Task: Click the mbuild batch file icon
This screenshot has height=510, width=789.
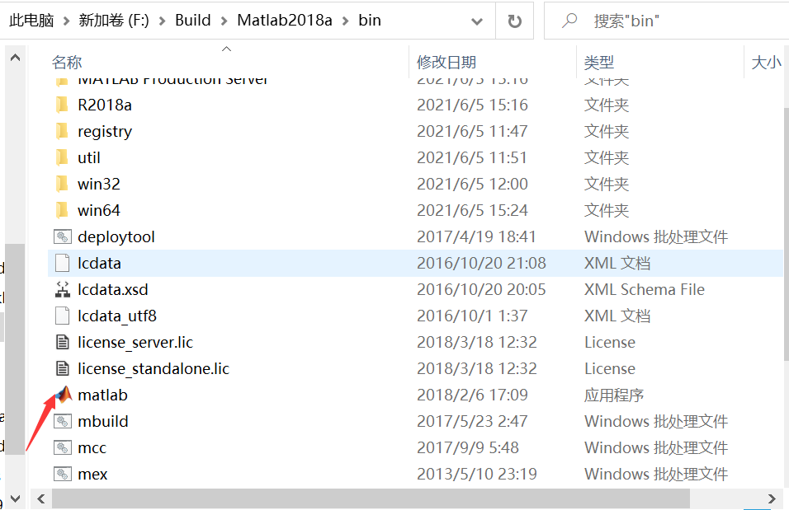Action: 63,421
